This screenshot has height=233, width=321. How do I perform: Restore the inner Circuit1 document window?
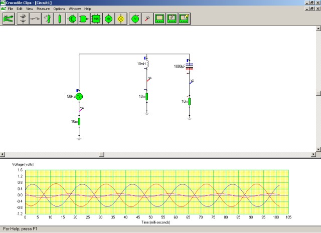[312, 9]
